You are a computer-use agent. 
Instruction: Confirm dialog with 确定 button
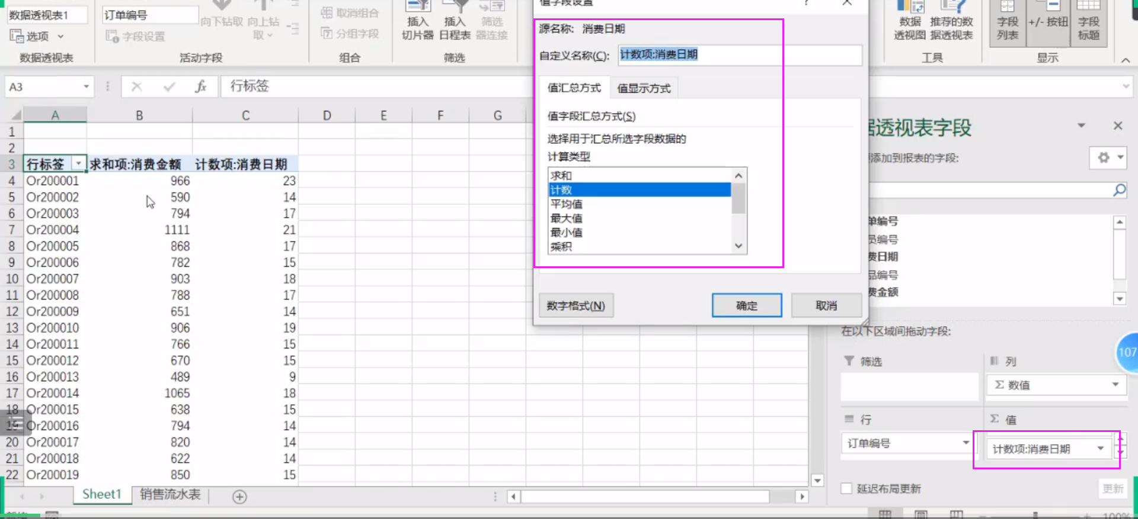(x=747, y=305)
